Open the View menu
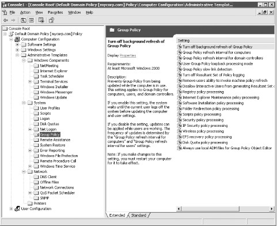The height and width of the screenshot is (226, 277). 39,13
